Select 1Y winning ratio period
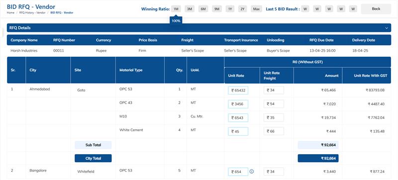This screenshot has width=398, height=180. 230,9
